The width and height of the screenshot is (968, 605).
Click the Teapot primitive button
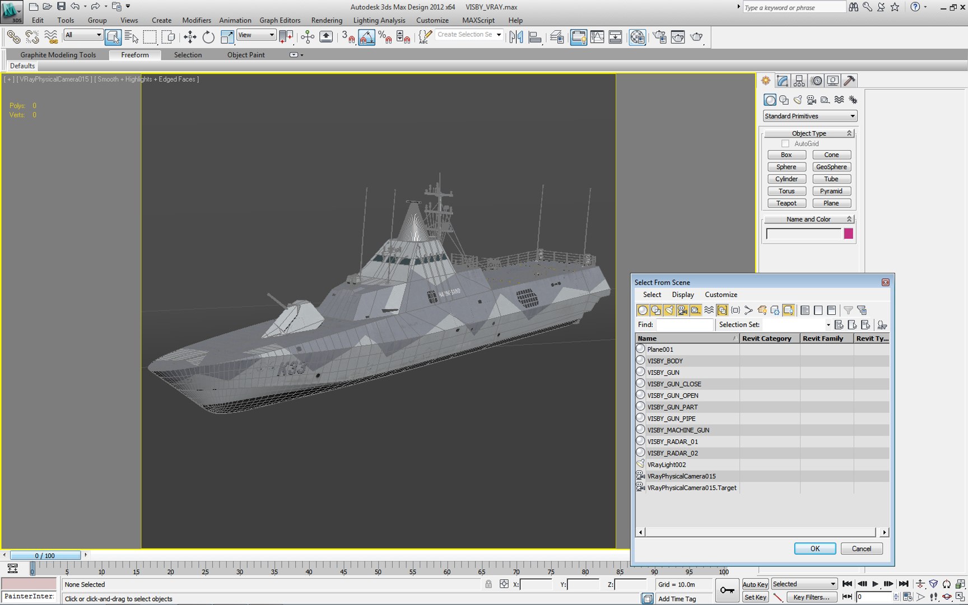[787, 203]
